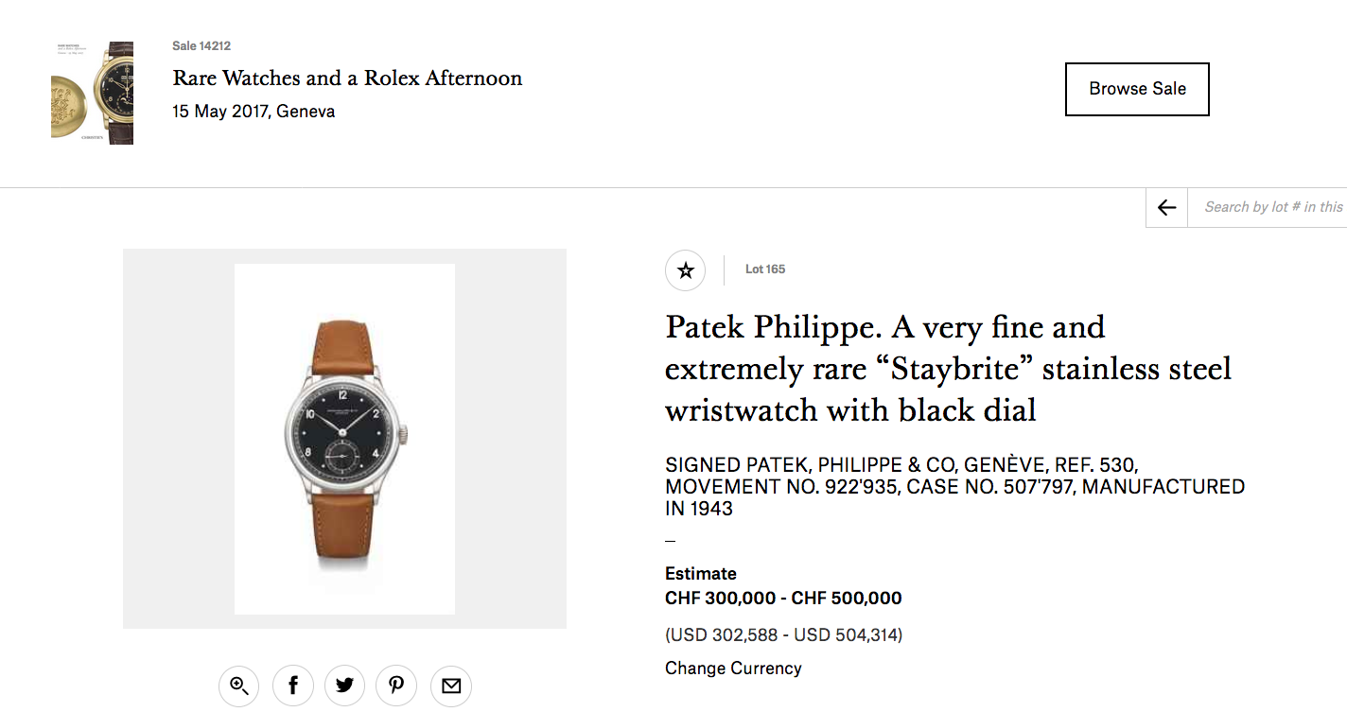Screen dimensions: 1347x712
Task: Click the magnifier zoom icon below image
Action: point(239,686)
